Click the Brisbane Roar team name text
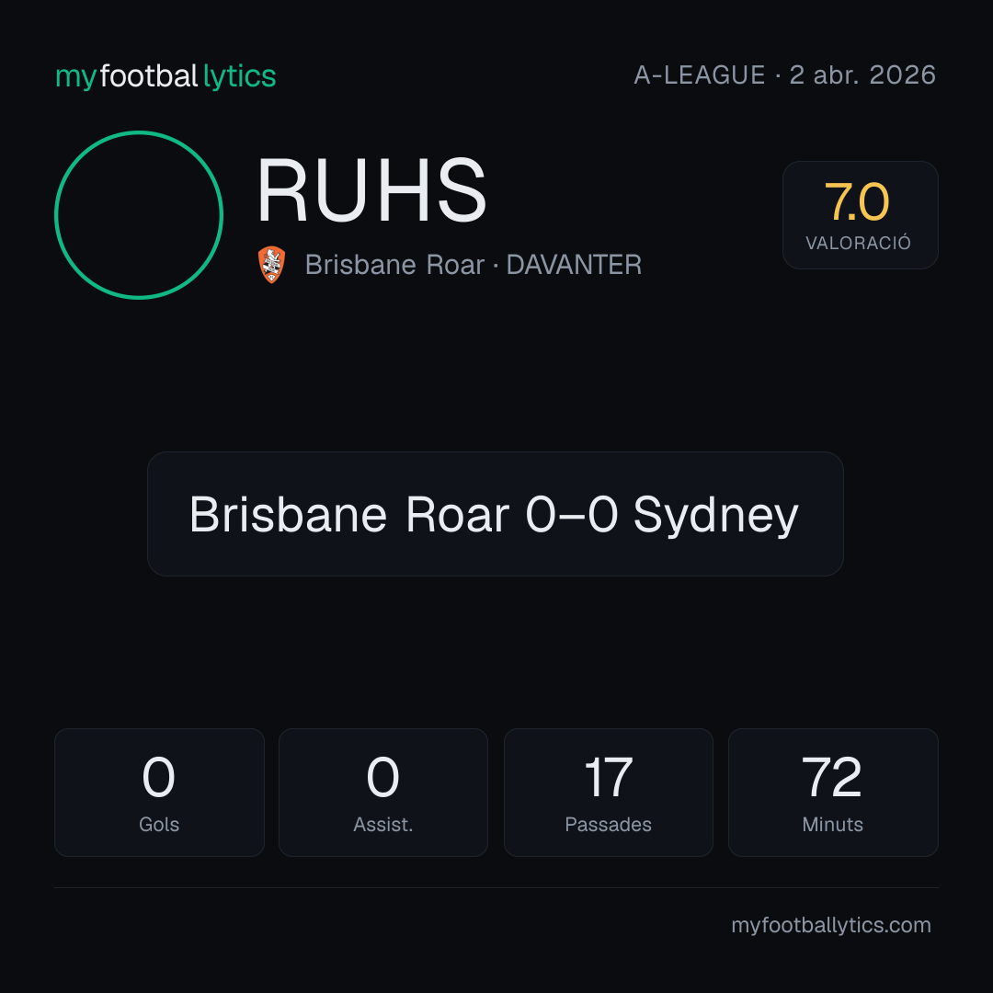Screen dimensions: 993x993 click(x=394, y=265)
